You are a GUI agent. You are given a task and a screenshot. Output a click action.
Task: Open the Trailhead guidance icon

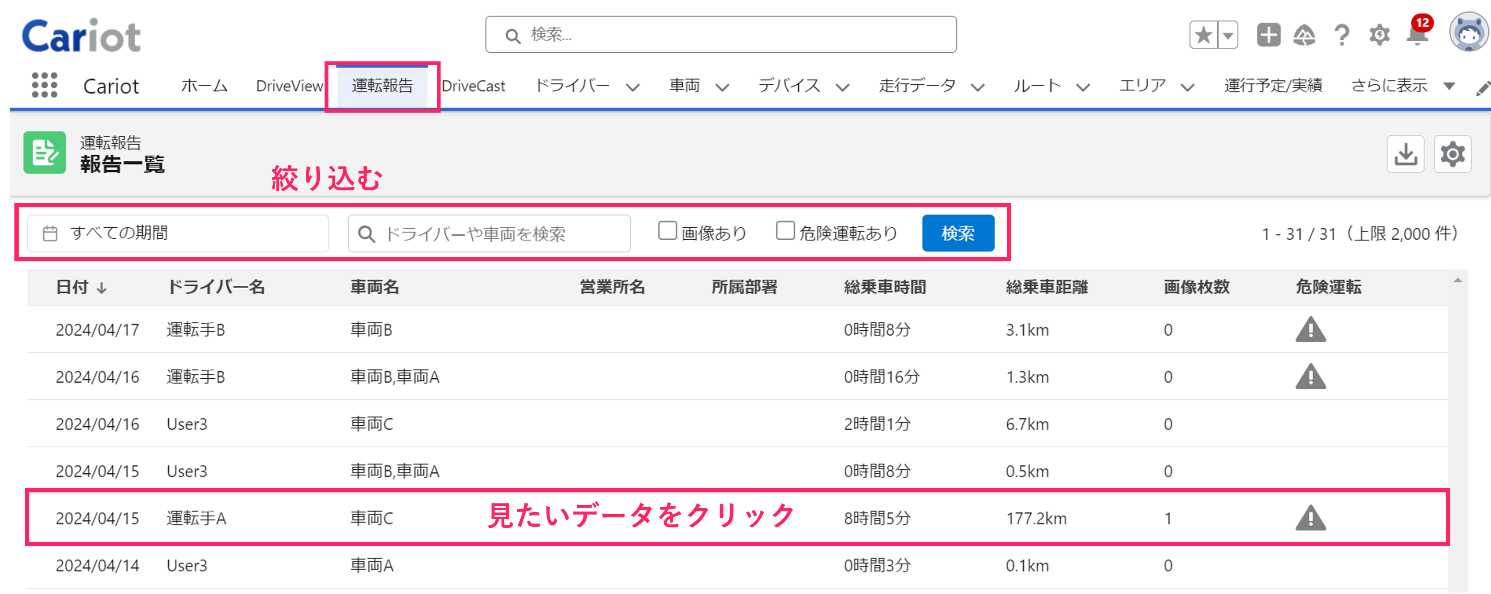coord(1304,35)
